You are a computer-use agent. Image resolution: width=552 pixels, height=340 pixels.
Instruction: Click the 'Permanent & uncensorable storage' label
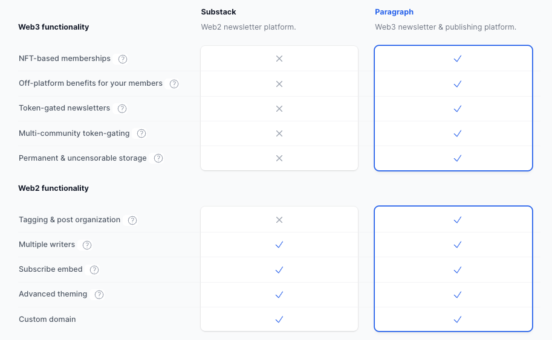pos(82,158)
